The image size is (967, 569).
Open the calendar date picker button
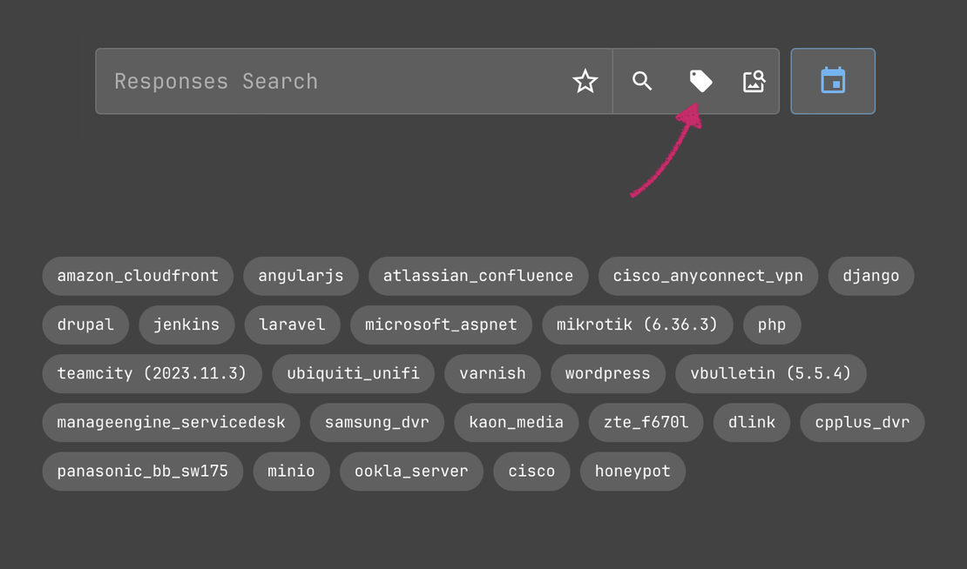point(833,81)
